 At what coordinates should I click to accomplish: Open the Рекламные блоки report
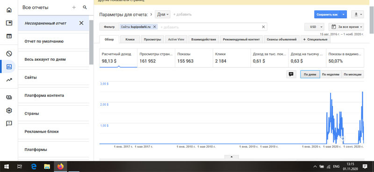(53, 131)
